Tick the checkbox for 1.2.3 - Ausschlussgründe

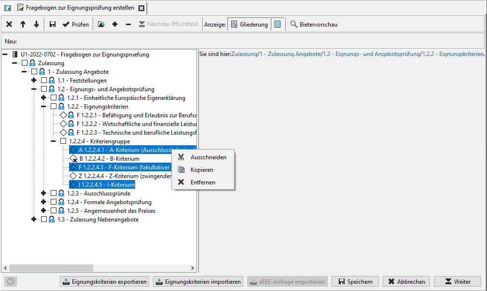(x=54, y=194)
